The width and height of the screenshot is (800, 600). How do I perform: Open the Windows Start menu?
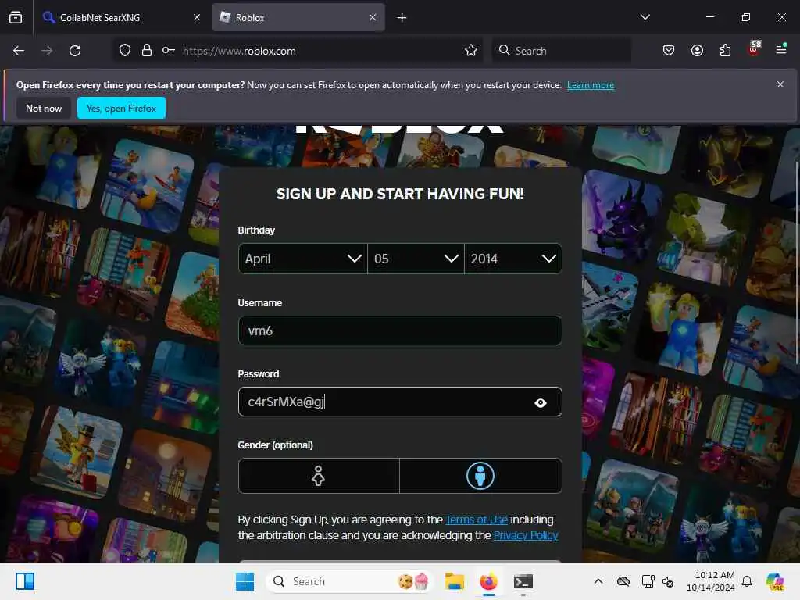click(x=245, y=581)
